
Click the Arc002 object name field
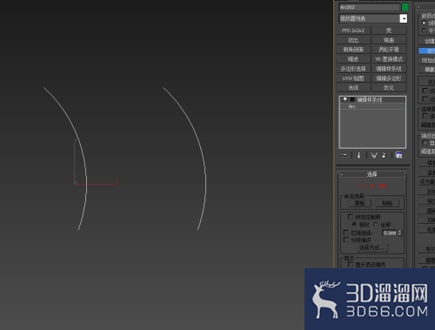pyautogui.click(x=369, y=7)
